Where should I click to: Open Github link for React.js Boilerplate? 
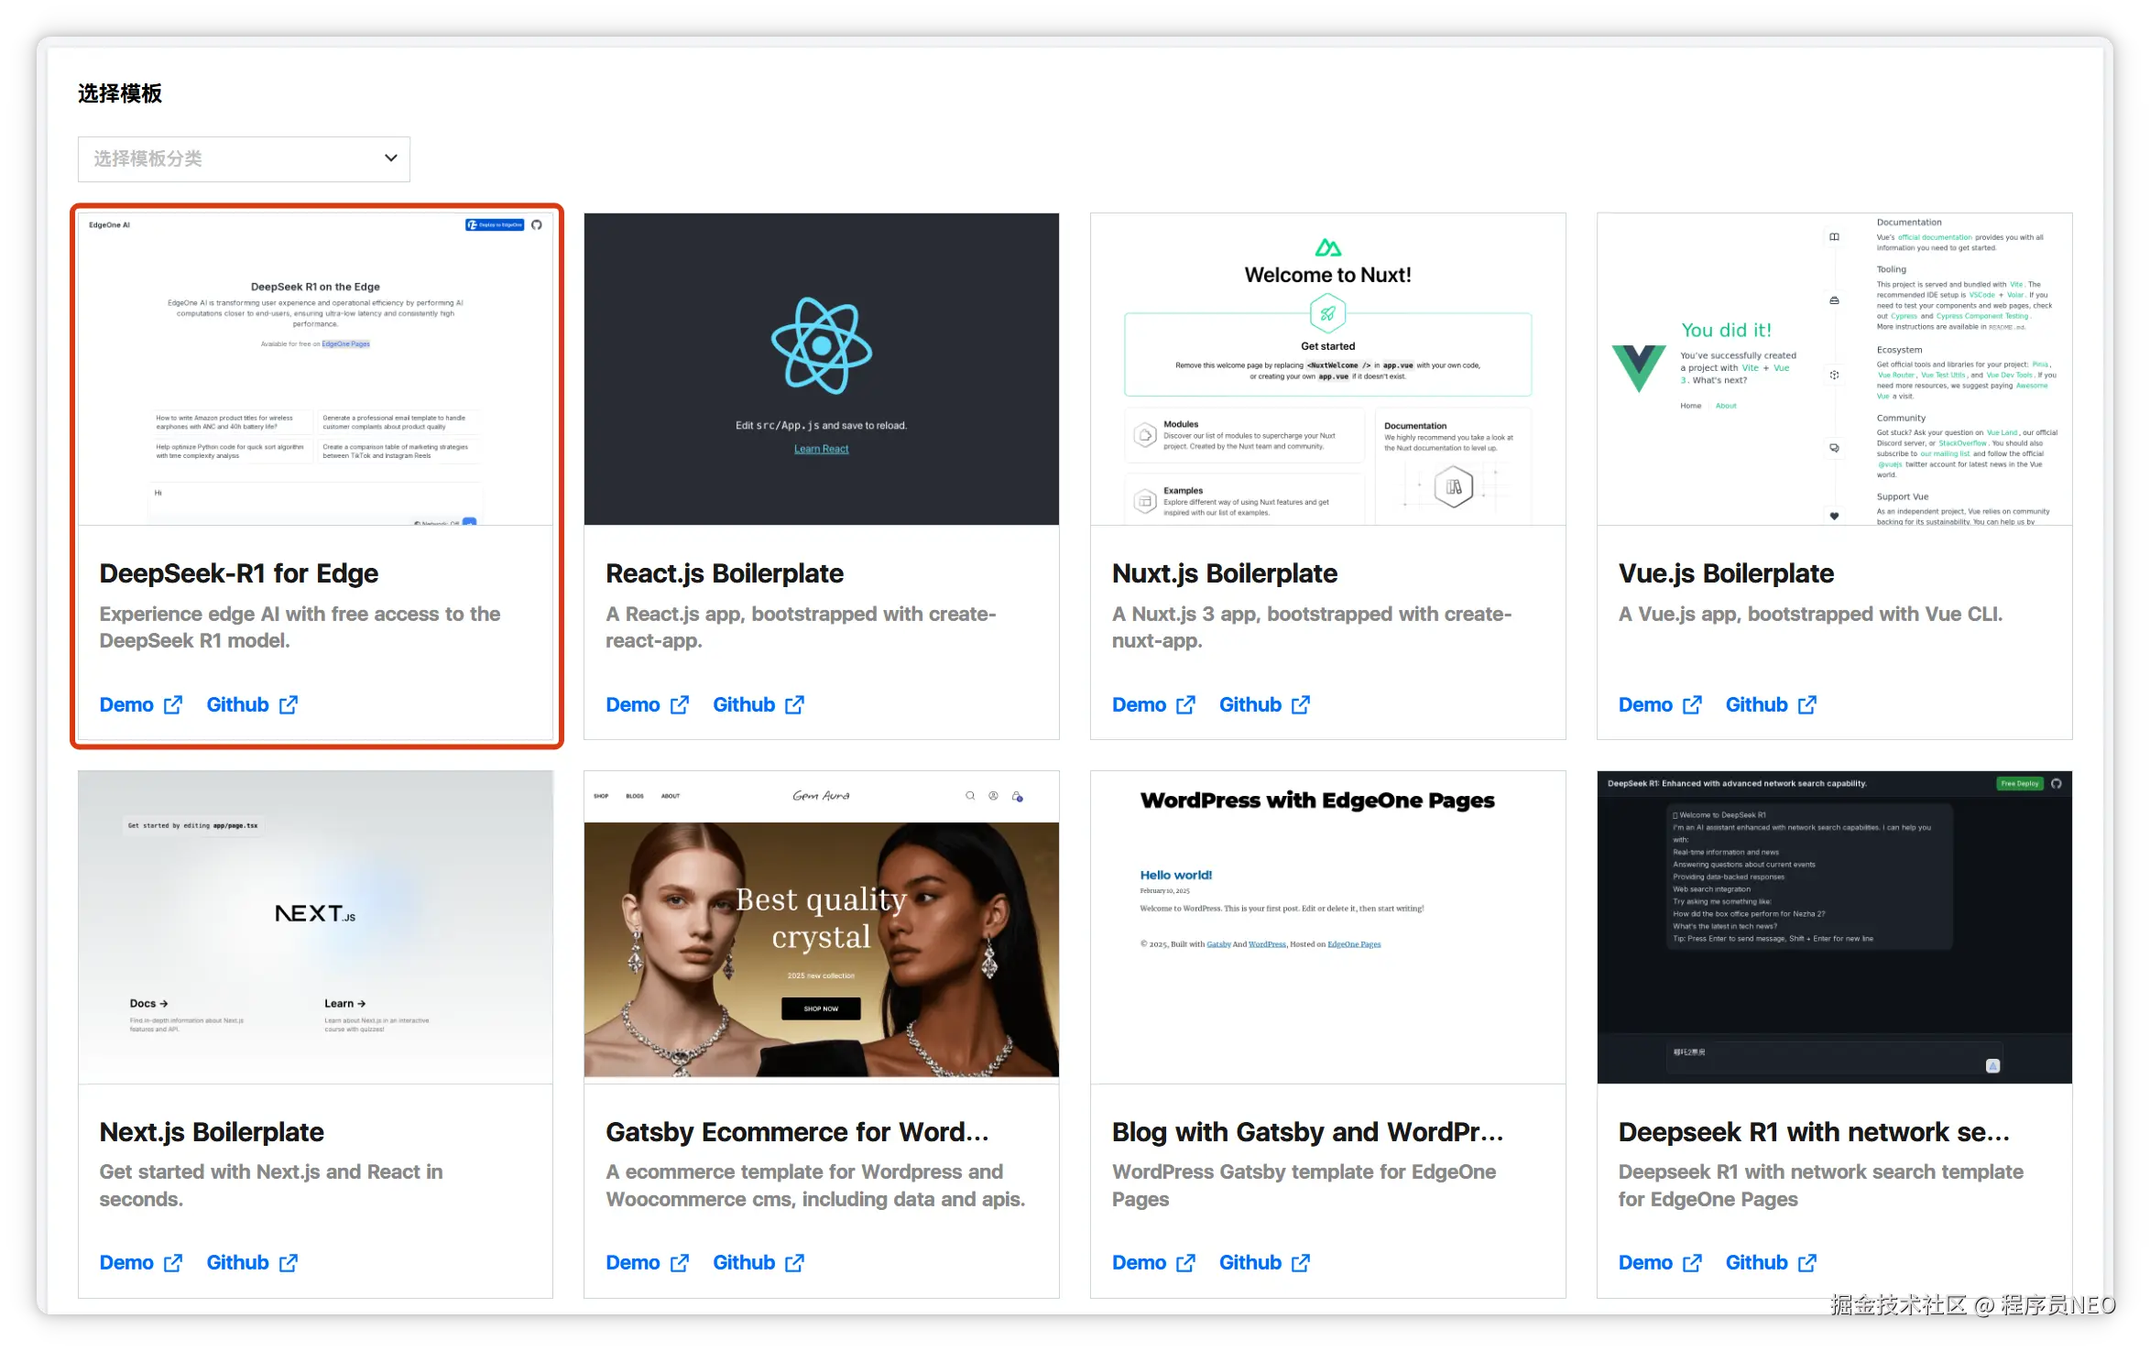pyautogui.click(x=743, y=704)
